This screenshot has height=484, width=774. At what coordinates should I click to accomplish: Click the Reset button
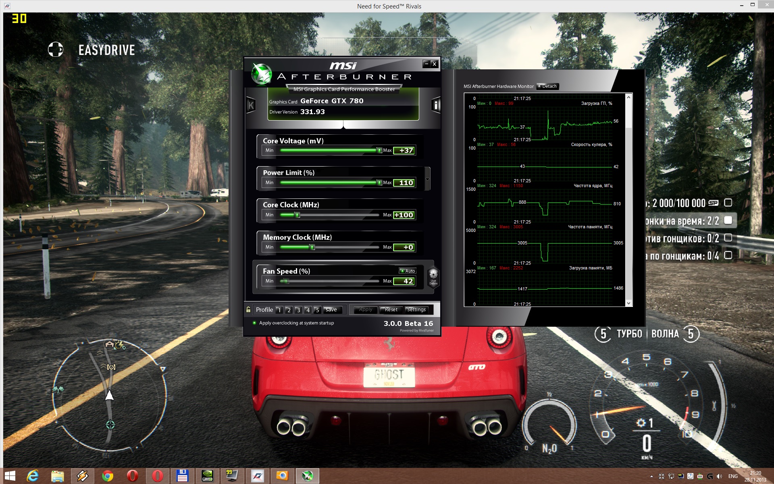click(391, 310)
